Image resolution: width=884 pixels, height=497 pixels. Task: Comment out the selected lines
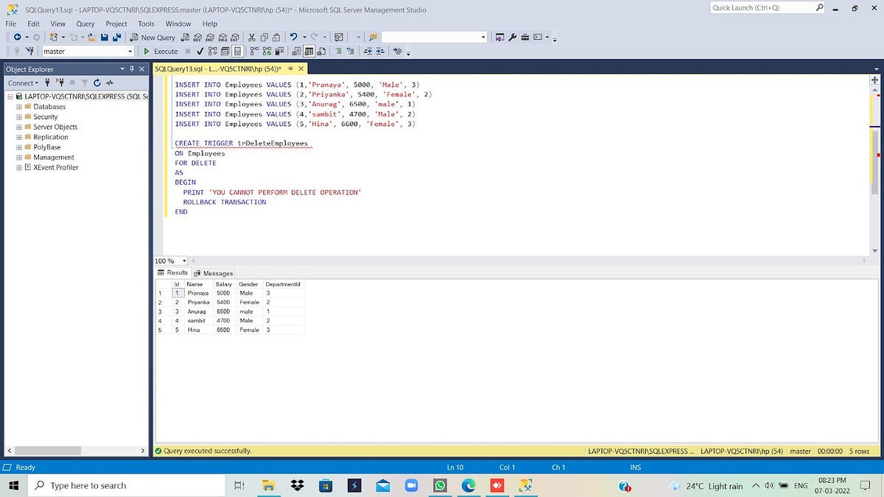(x=339, y=51)
